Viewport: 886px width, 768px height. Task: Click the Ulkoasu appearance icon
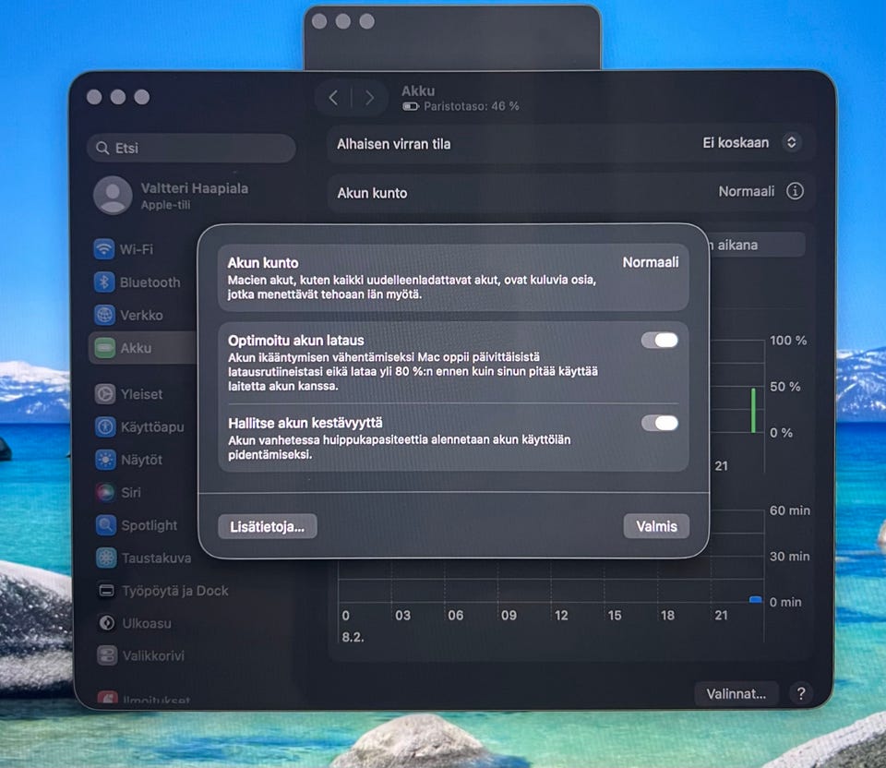[107, 623]
